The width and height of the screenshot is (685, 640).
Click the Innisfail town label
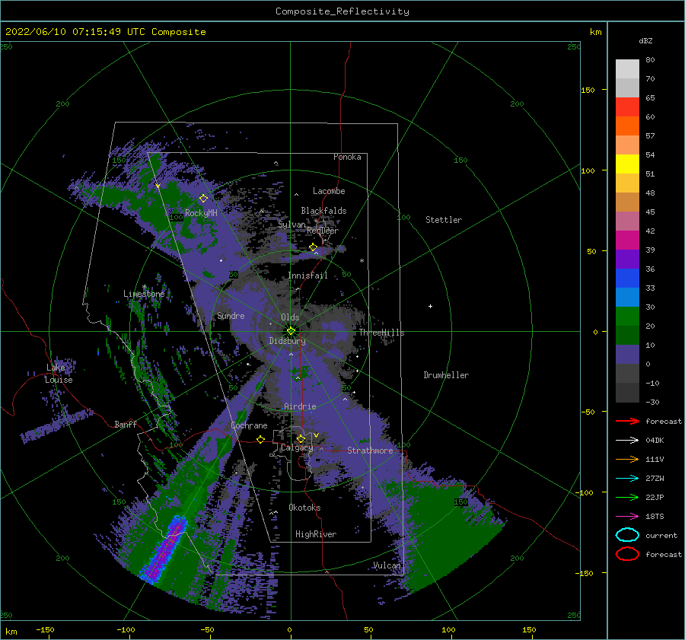click(x=307, y=275)
